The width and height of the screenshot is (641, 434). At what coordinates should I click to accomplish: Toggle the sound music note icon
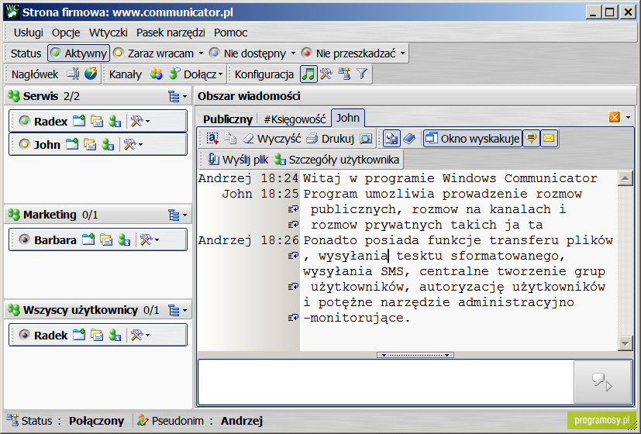pos(308,74)
